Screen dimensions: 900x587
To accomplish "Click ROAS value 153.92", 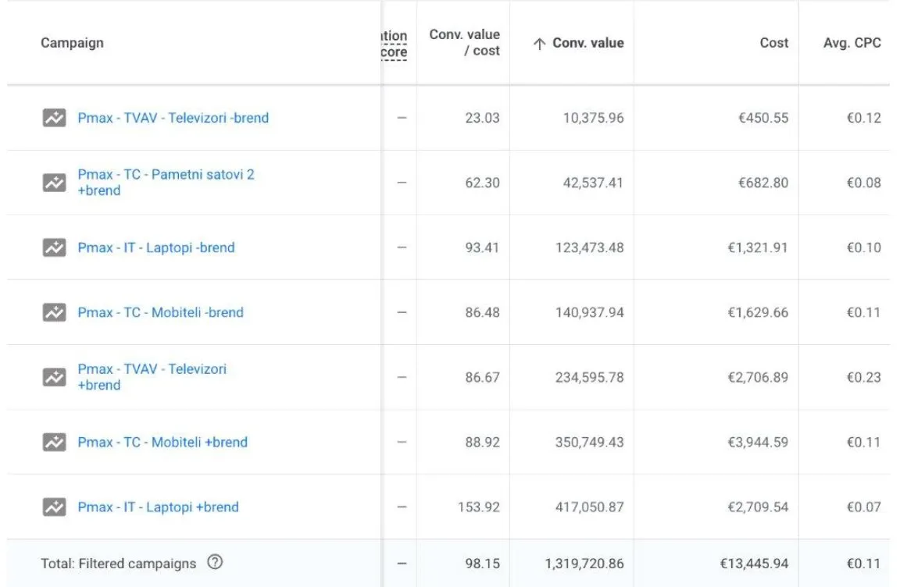I will coord(479,507).
